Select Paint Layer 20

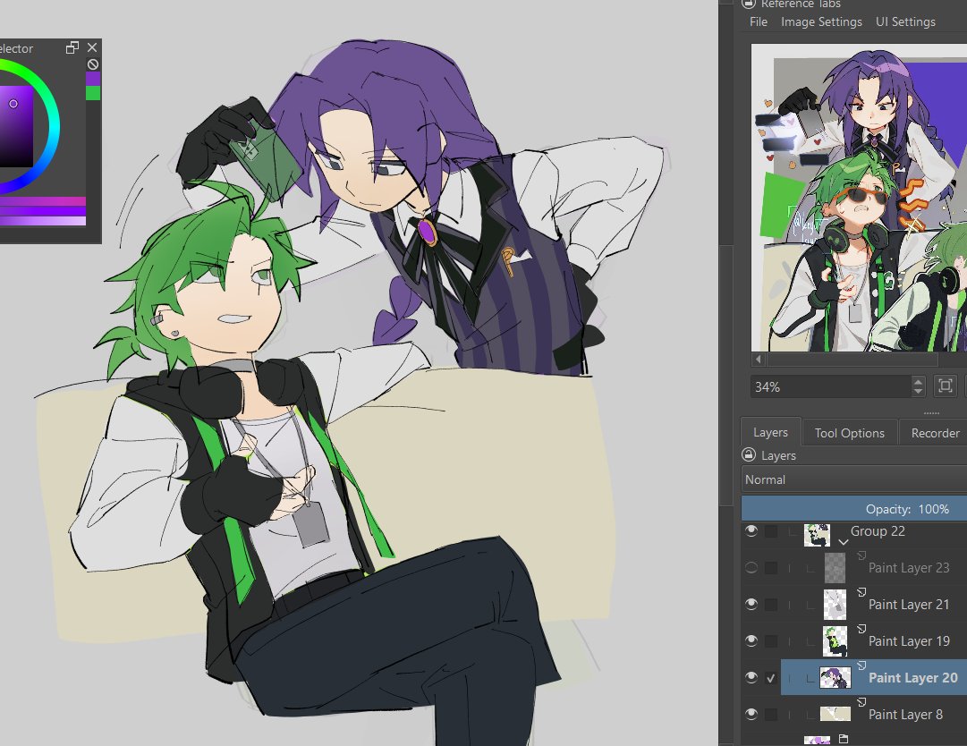(x=912, y=677)
